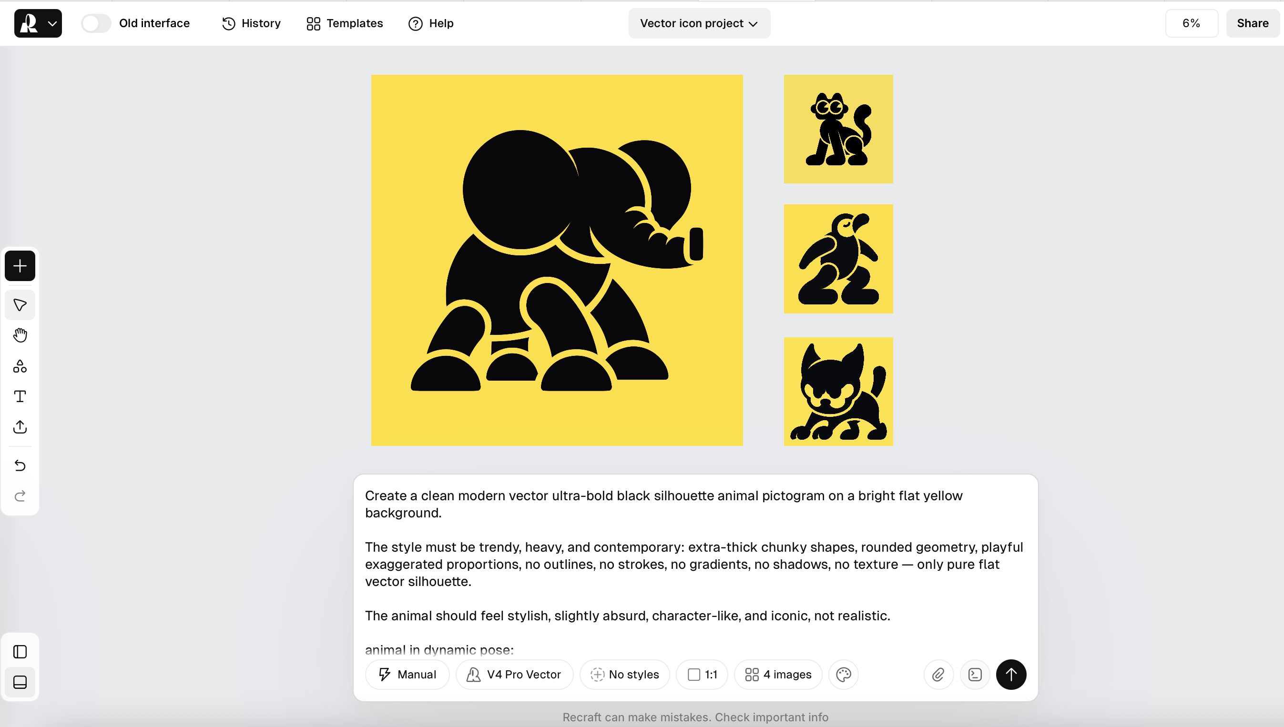The height and width of the screenshot is (727, 1284).
Task: Toggle the bottom panel visibility
Action: [x=20, y=682]
